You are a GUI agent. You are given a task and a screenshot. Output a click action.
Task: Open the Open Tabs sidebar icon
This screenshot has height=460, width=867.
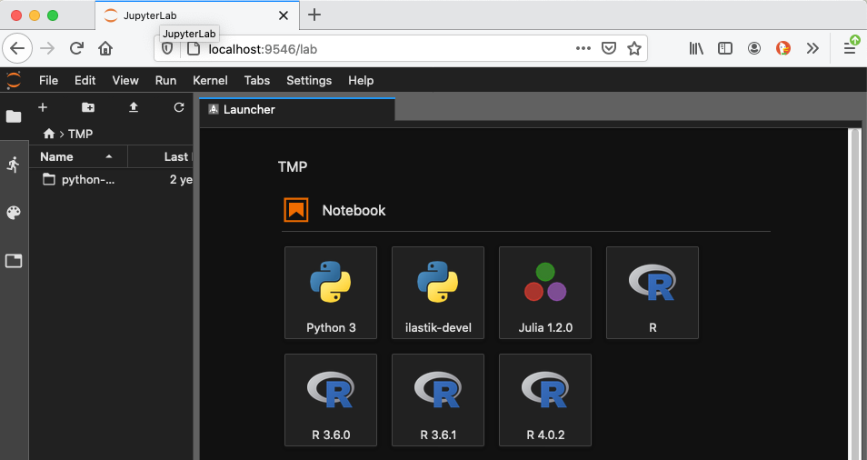click(x=14, y=260)
